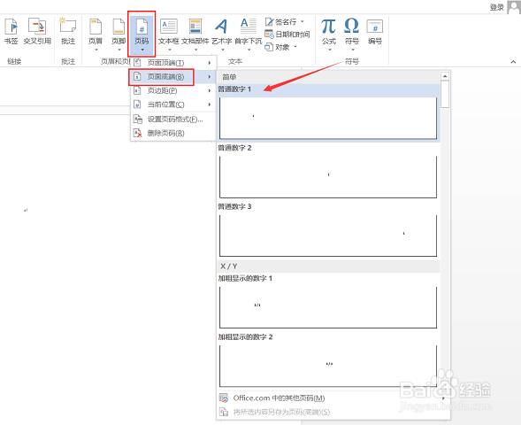
Task: Insert an Equation (公式) pi icon
Action: [x=329, y=26]
